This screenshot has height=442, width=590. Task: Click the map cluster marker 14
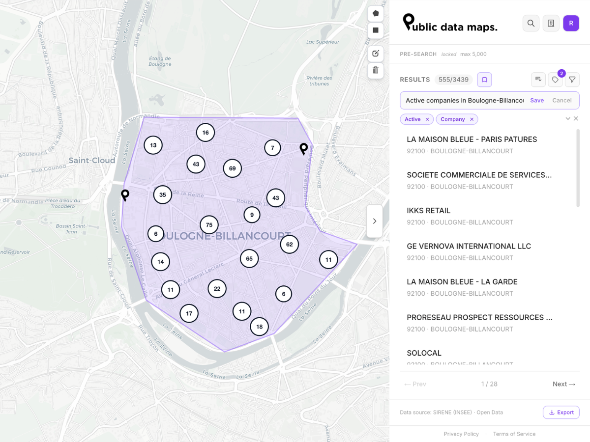pos(161,262)
